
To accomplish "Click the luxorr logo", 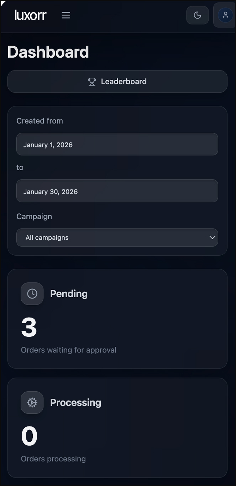I will pos(31,15).
